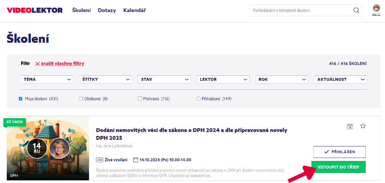
Task: Add training to calendar icon
Action: tap(350, 126)
